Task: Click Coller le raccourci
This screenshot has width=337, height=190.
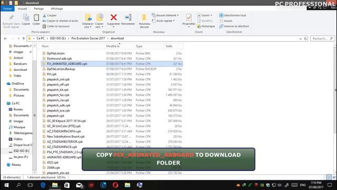Action: [x=56, y=26]
